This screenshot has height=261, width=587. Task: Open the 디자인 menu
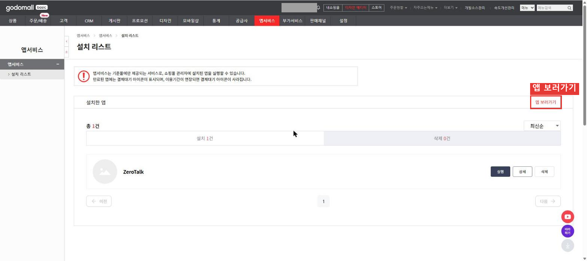[165, 21]
